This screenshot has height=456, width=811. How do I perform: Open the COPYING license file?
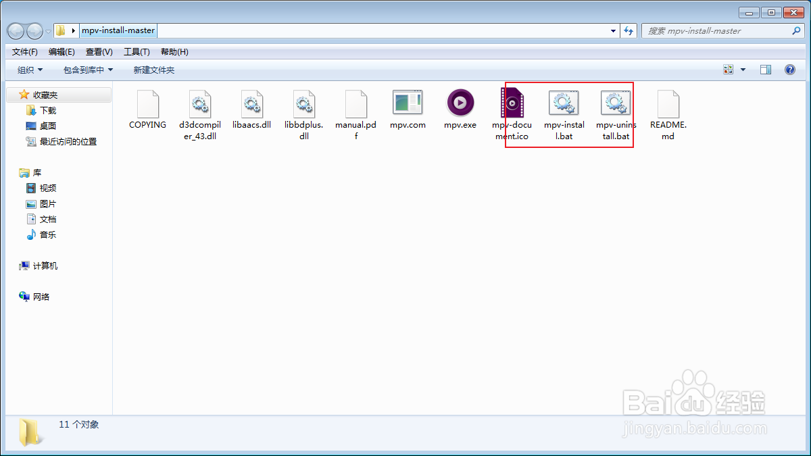pos(147,103)
